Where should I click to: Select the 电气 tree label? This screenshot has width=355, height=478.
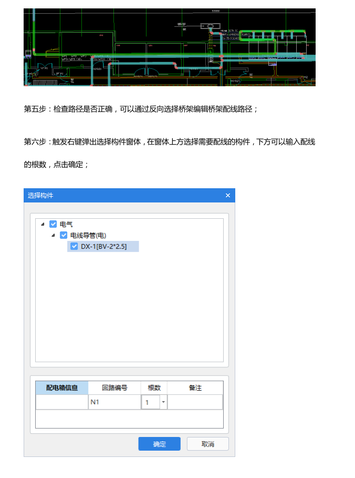66,225
